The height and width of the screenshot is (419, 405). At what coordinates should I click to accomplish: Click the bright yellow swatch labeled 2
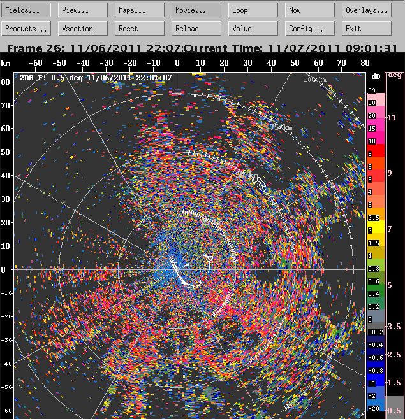(x=375, y=230)
